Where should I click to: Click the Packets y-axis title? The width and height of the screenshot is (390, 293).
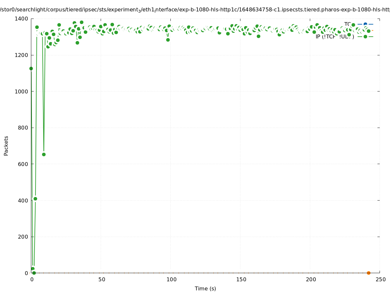6,146
